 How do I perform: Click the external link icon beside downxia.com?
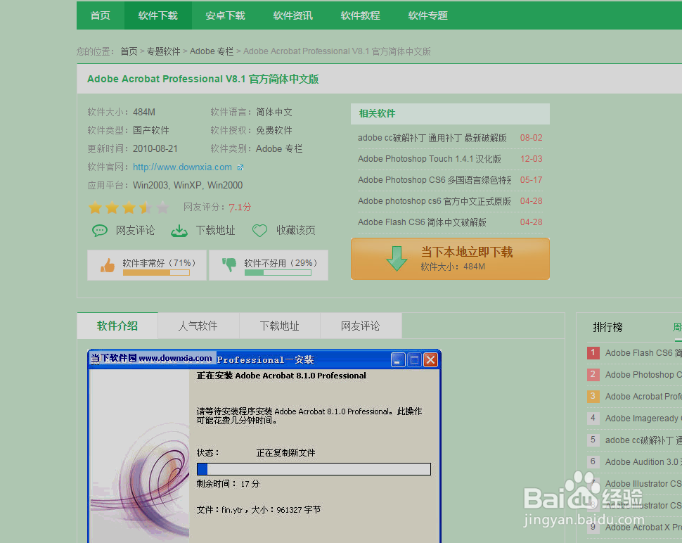tap(240, 167)
